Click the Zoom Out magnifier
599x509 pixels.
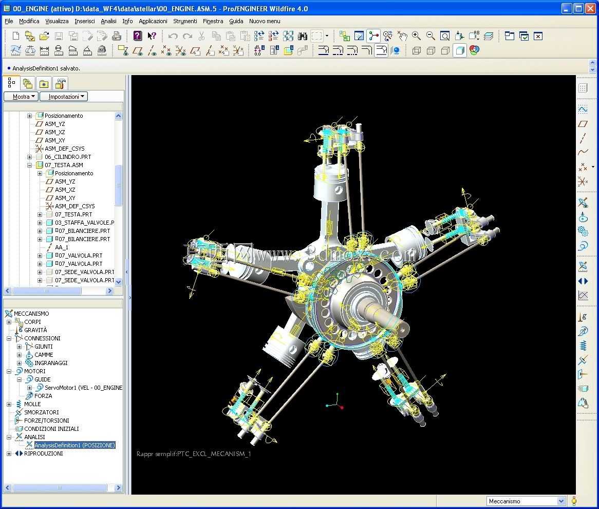430,36
